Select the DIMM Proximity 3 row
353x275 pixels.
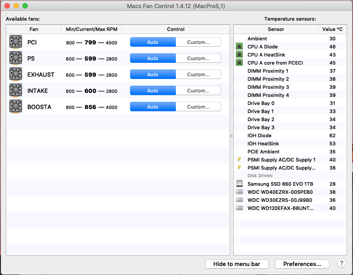point(290,87)
